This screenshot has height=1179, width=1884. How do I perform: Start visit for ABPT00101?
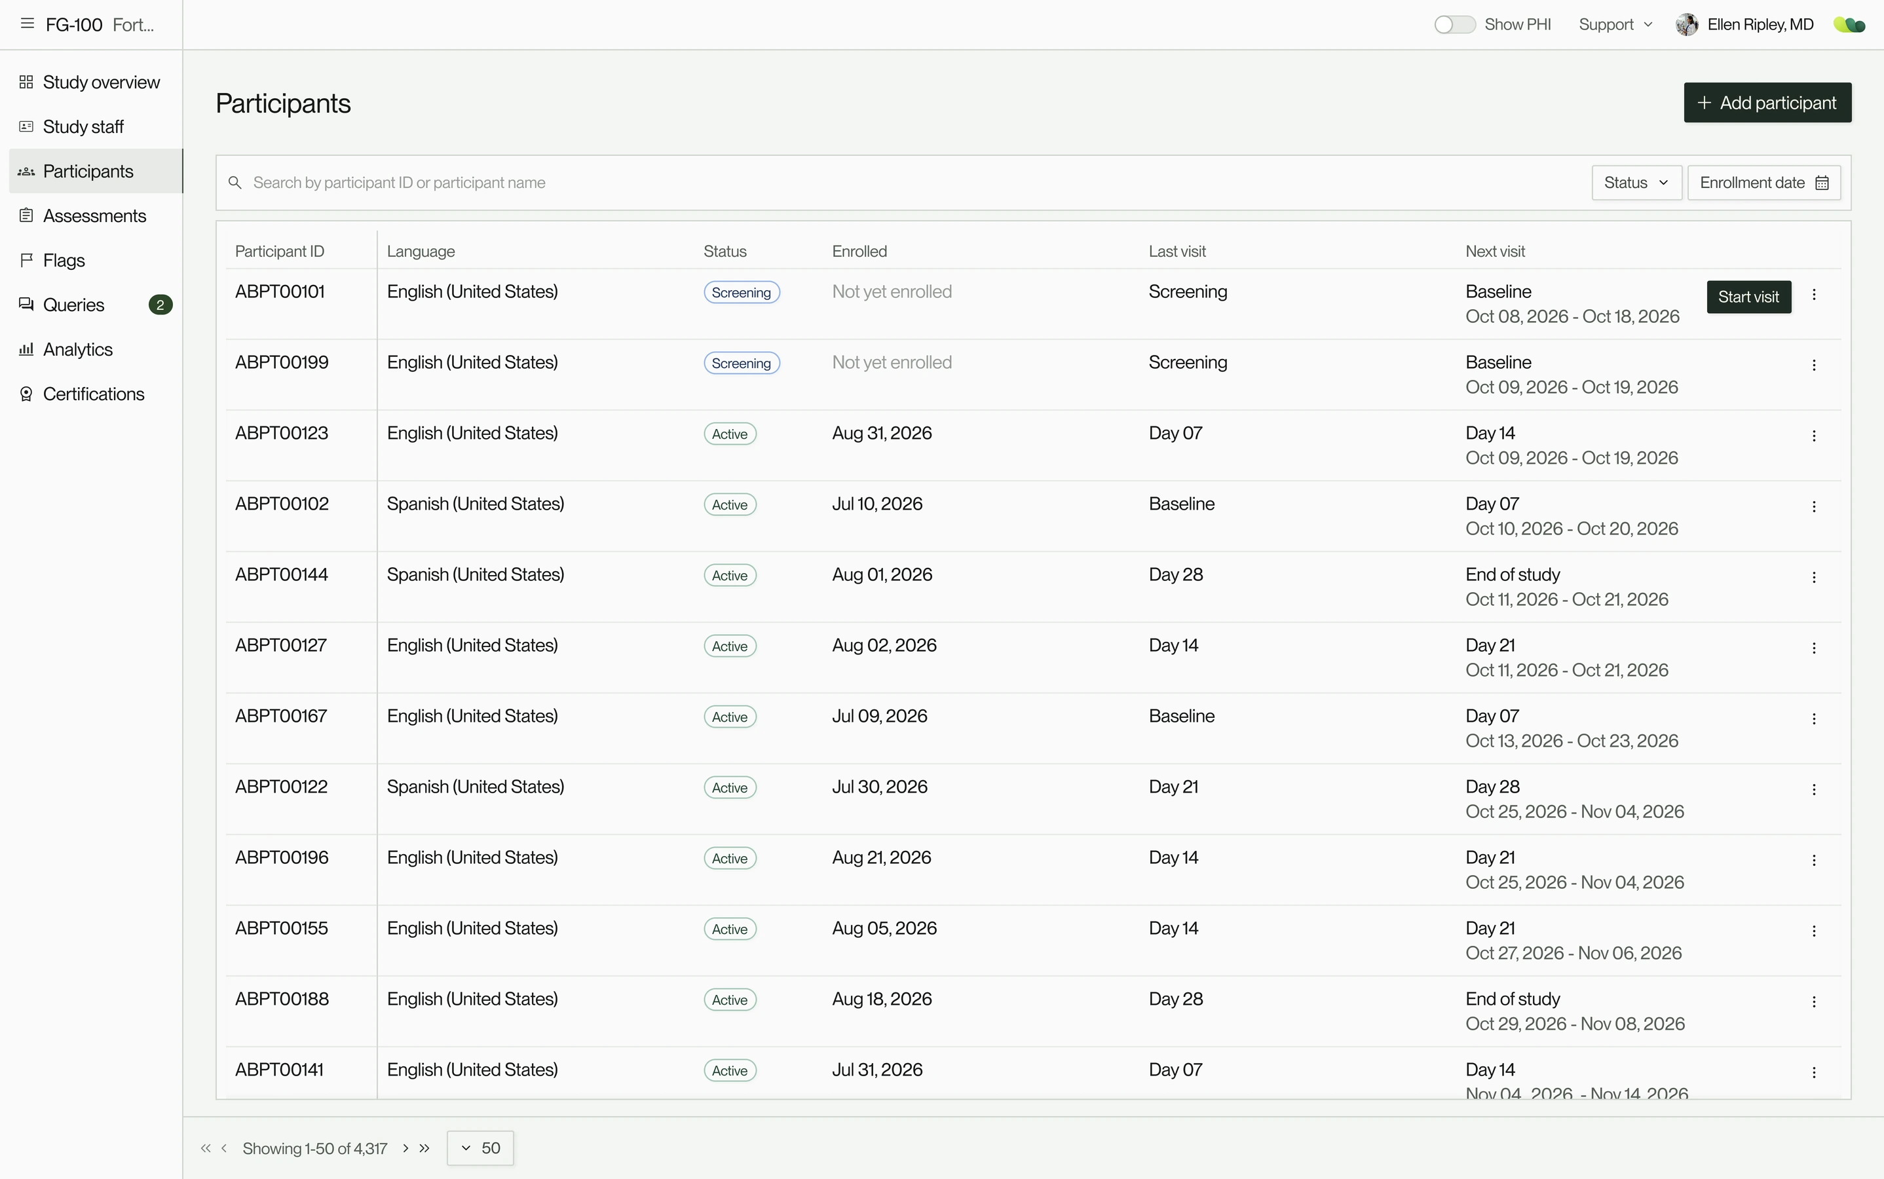click(1748, 297)
